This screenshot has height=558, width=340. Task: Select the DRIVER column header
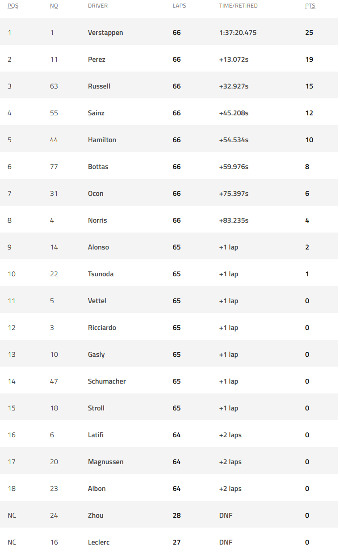click(98, 6)
